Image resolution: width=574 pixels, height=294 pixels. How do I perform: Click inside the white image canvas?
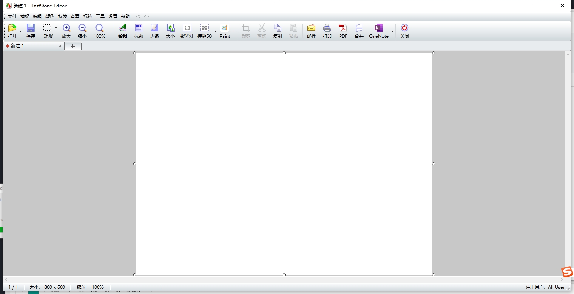(284, 164)
